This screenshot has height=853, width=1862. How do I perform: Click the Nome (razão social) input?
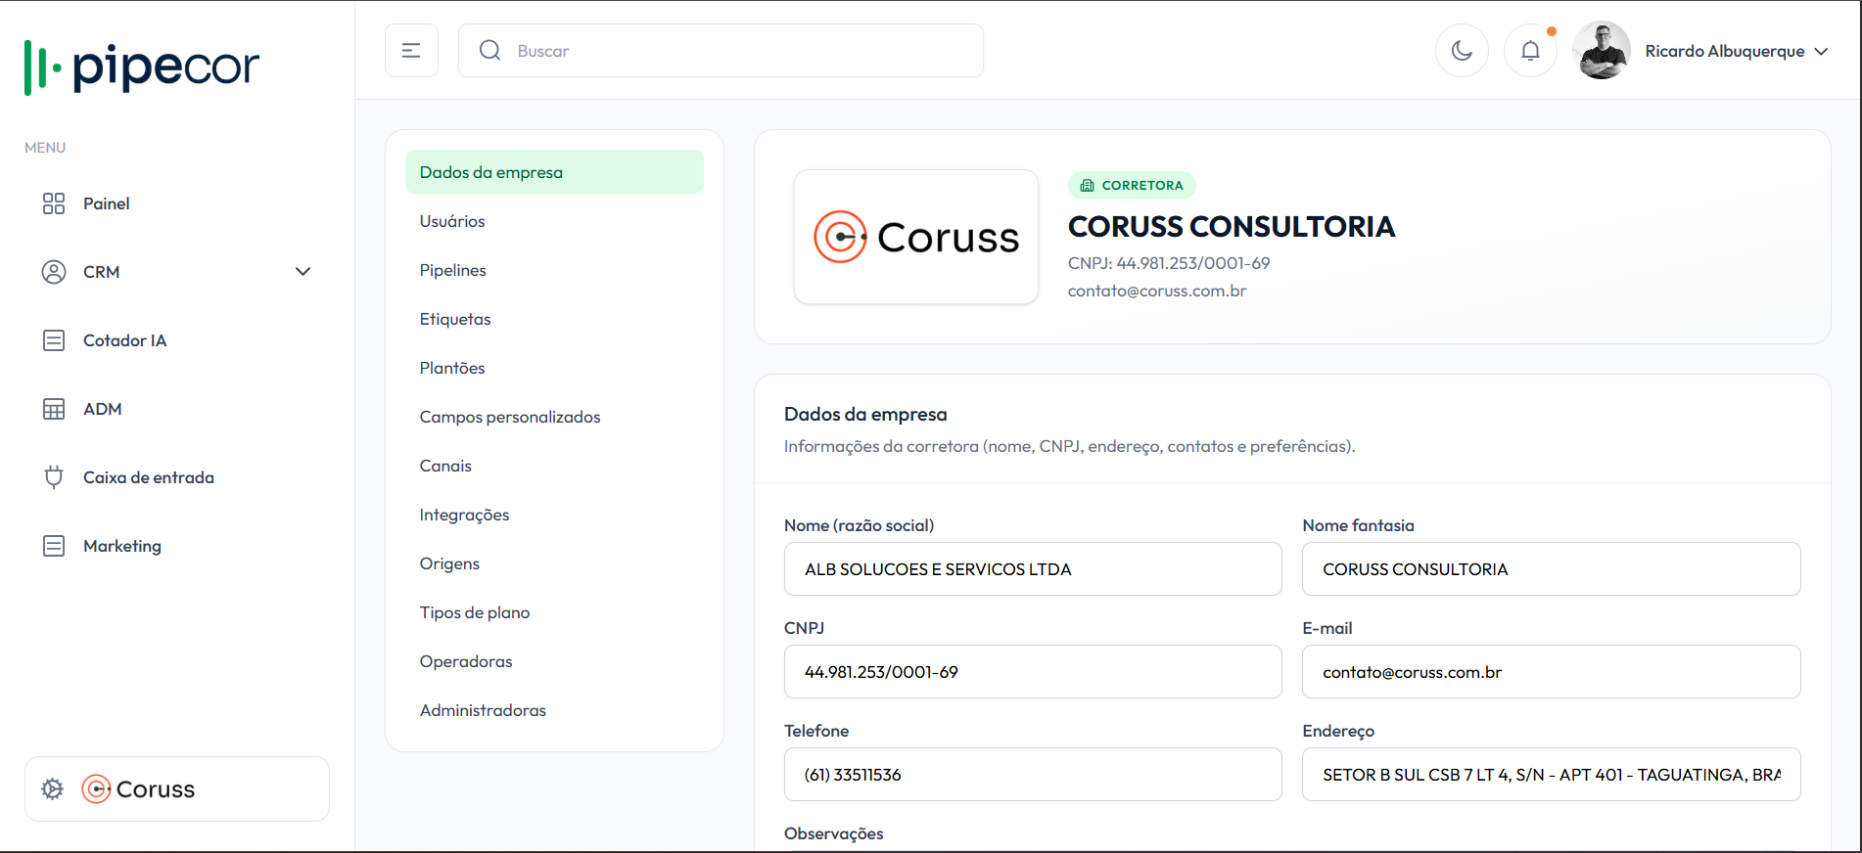coord(1033,569)
